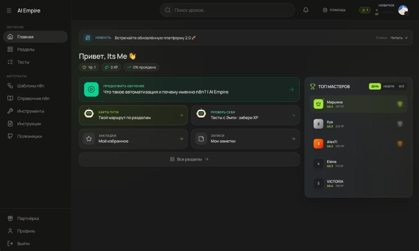Click Выйти to log out
This screenshot has height=251, width=419.
tap(35, 244)
